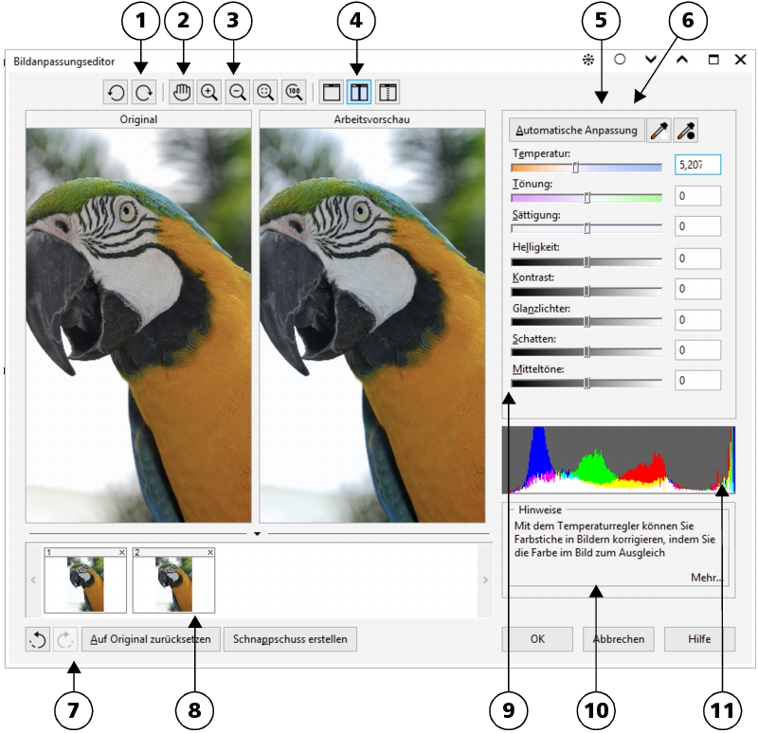Enable before and after split preview
758x733 pixels.
click(388, 93)
